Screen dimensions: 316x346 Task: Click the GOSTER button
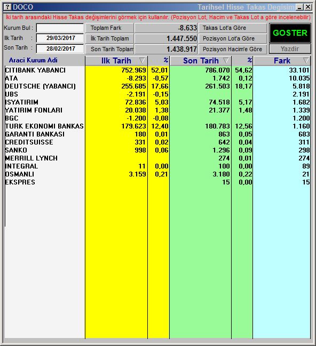pos(290,33)
